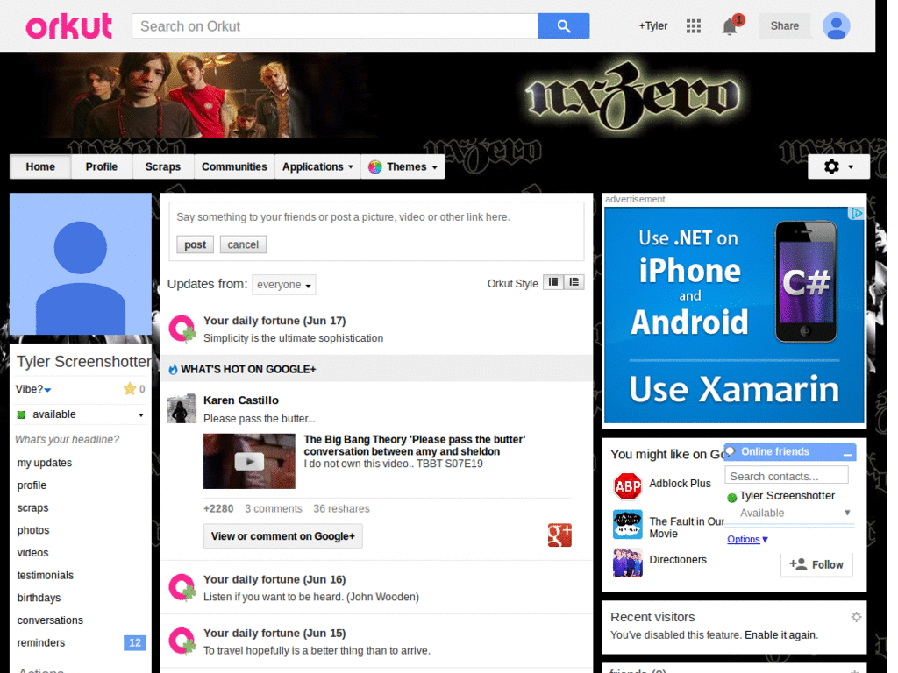
Task: Click the fortune icon for Jun 17
Action: click(x=182, y=329)
